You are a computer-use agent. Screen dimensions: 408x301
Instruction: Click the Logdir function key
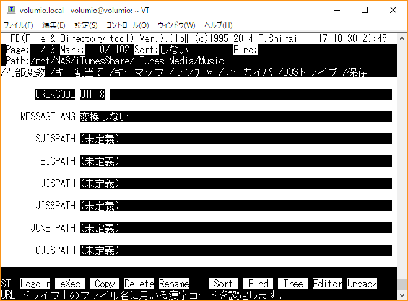pos(35,284)
